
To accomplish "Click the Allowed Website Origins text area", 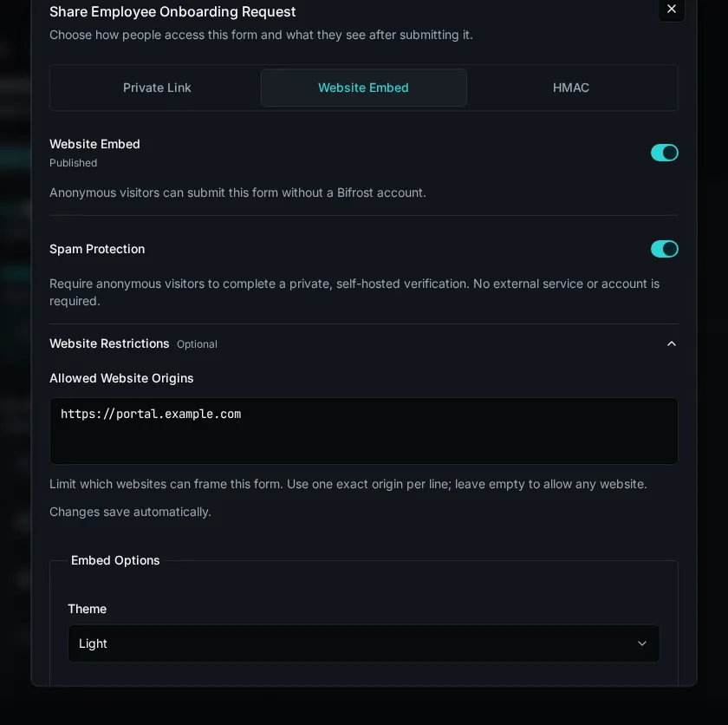I will point(363,431).
